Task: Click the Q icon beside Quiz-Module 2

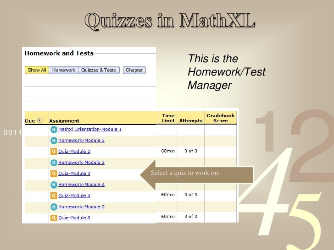Action: 54,152
